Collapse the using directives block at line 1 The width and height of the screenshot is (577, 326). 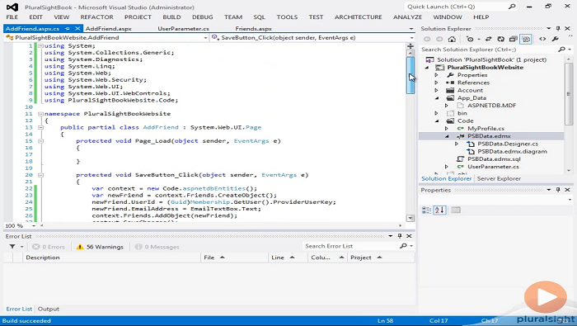pos(41,46)
